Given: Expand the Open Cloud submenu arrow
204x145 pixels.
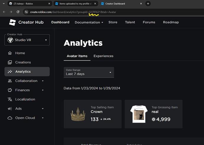Looking at the screenshot, I should coord(43,118).
